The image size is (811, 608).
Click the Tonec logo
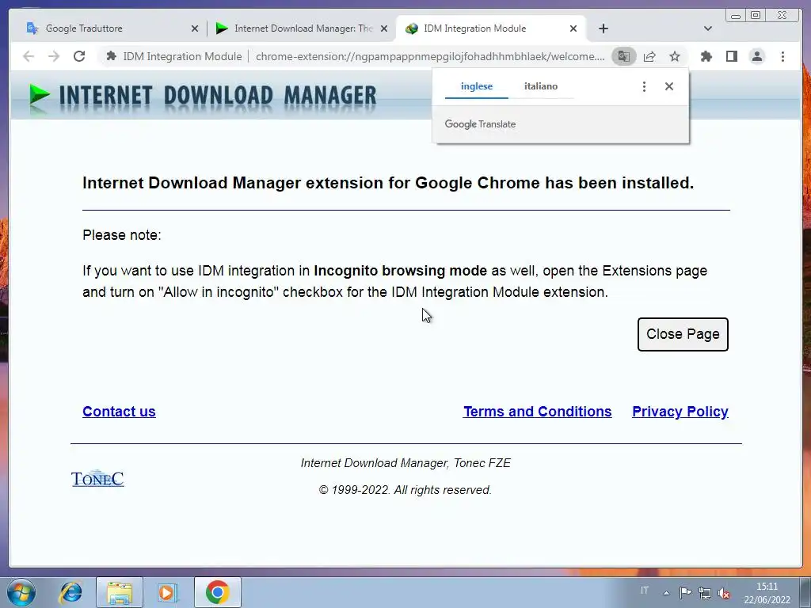tap(97, 479)
